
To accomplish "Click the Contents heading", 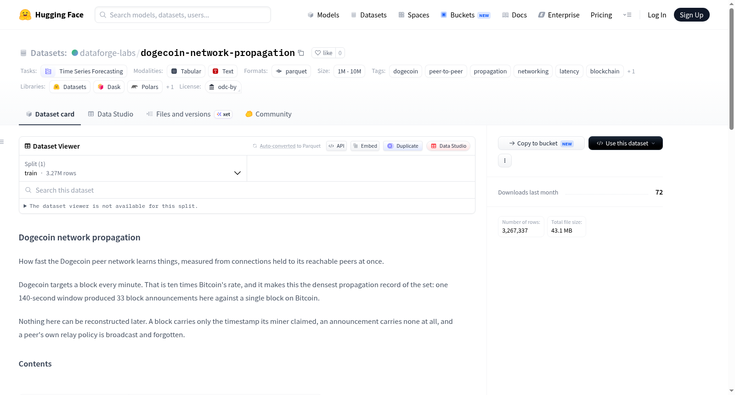I will tap(35, 364).
